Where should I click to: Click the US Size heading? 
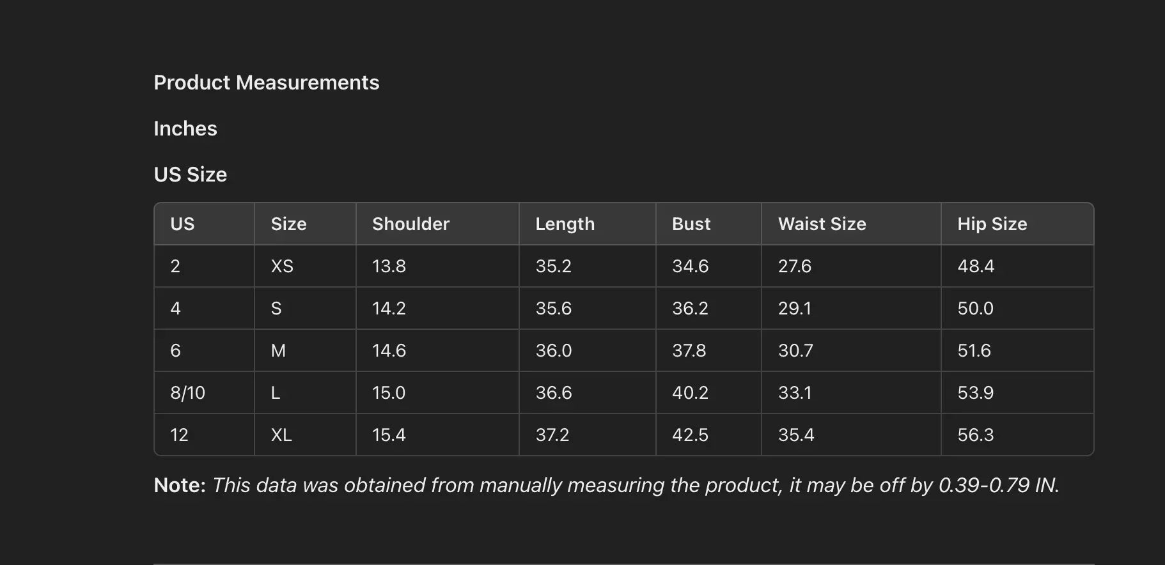[190, 174]
